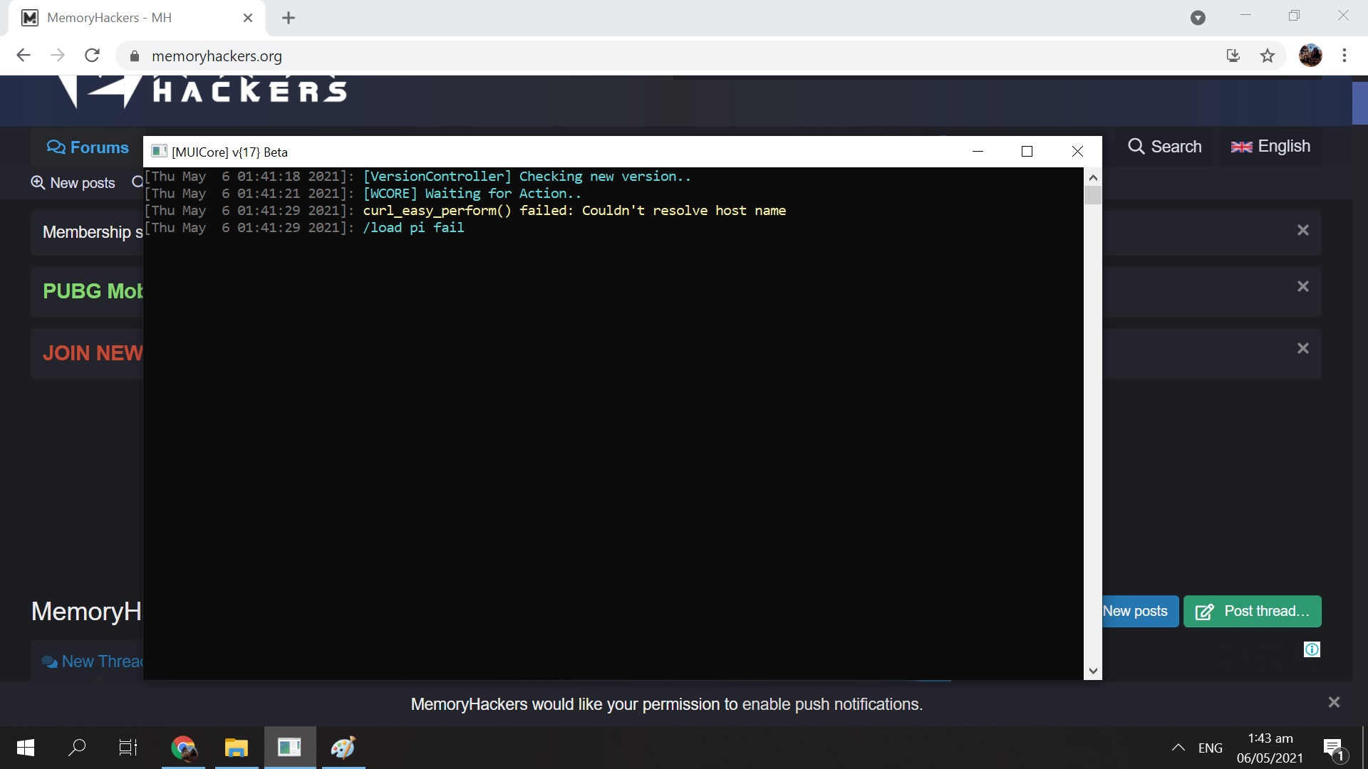Reload the memoryhackers.org page
This screenshot has width=1368, height=769.
tap(92, 56)
